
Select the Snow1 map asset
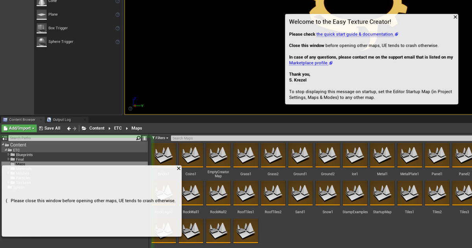[328, 197]
